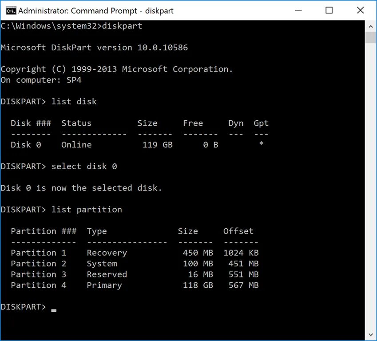
Task: Click the Copyright 1999-2013 Microsoft Corporation line
Action: click(117, 69)
